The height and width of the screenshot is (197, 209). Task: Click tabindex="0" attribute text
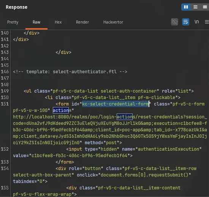coord(29,181)
